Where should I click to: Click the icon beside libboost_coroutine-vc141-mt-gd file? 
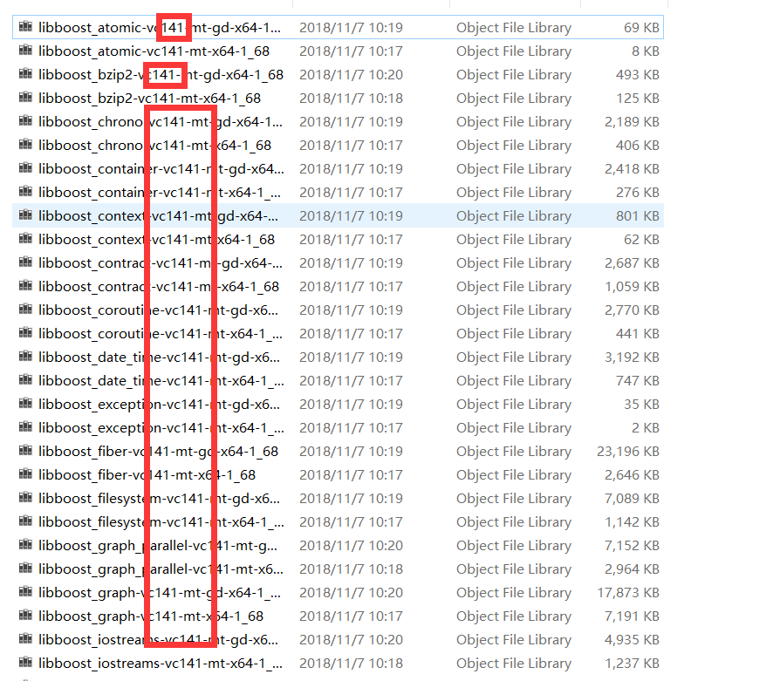(26, 310)
